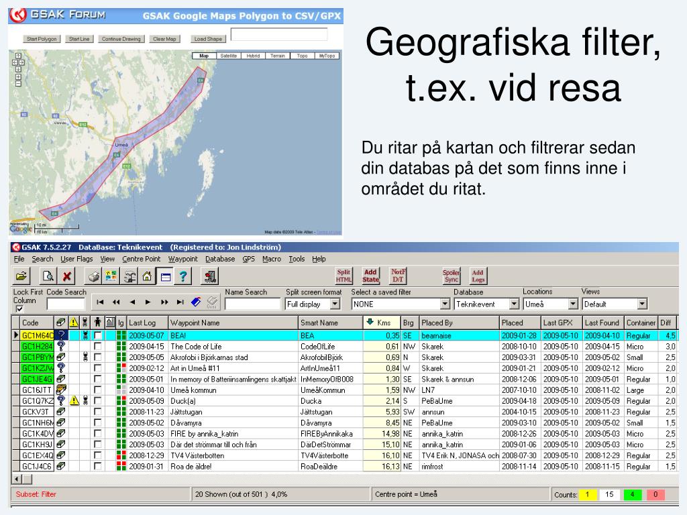Toggle user flag checkbox for Art in Umeå #11
This screenshot has height=515, width=687.
(x=98, y=368)
